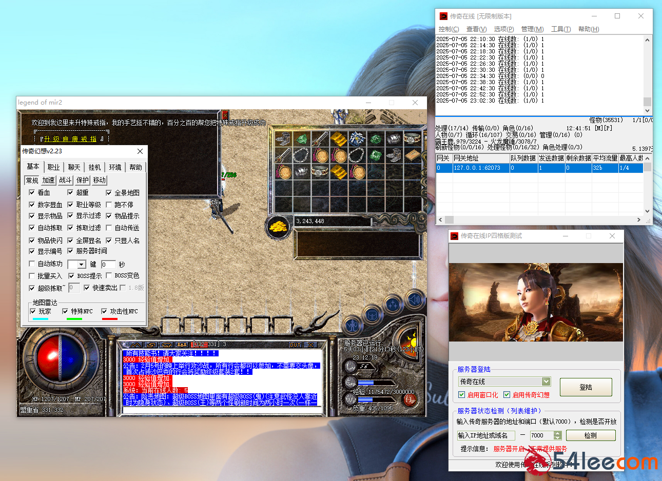
Task: Click the 输入IP地址或域名 input field
Action: tap(486, 435)
